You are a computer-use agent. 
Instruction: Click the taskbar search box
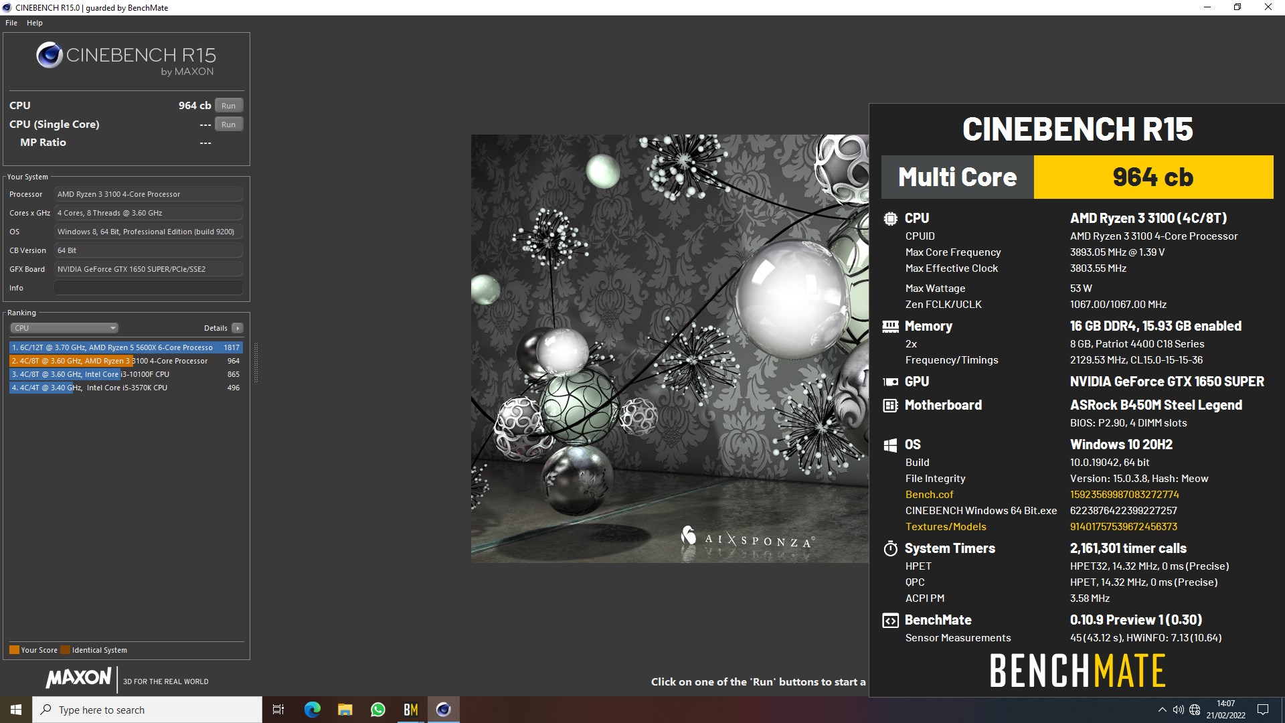pos(147,710)
